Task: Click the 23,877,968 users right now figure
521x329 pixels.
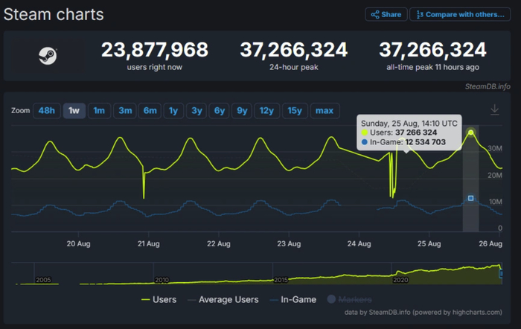Action: tap(155, 50)
